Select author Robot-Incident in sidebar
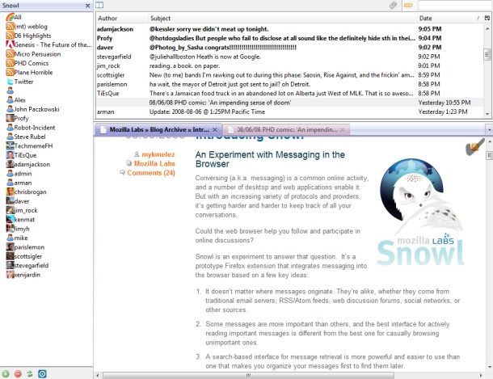Image resolution: width=493 pixels, height=379 pixels. [31, 128]
